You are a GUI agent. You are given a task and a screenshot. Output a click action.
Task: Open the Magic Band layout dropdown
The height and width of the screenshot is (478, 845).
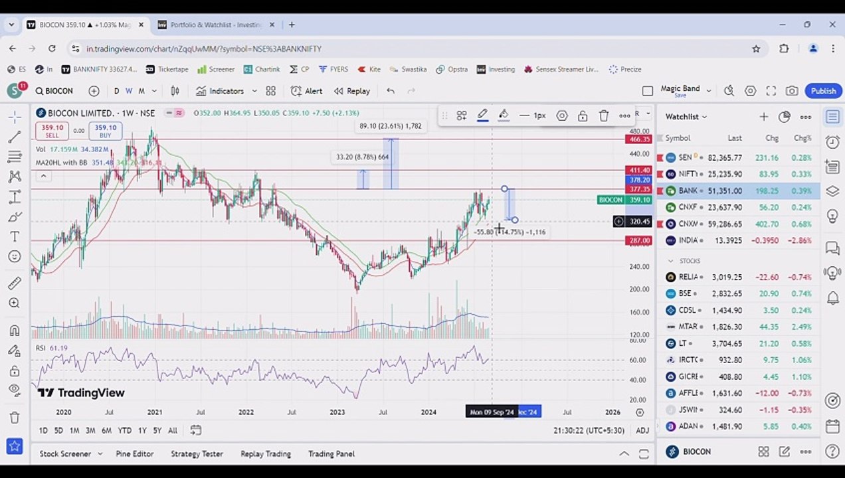[709, 91]
